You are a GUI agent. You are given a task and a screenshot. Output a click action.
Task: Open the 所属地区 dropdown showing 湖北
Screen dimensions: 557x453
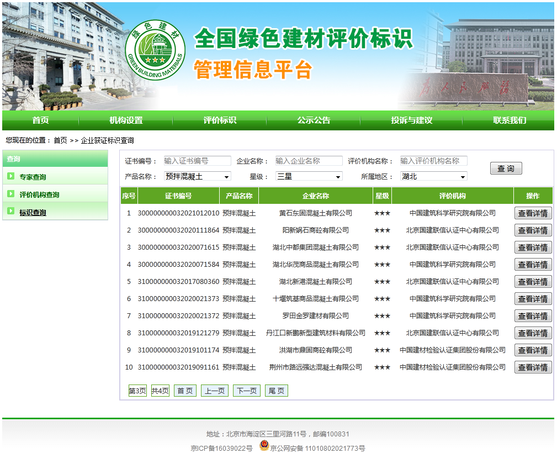click(x=433, y=176)
